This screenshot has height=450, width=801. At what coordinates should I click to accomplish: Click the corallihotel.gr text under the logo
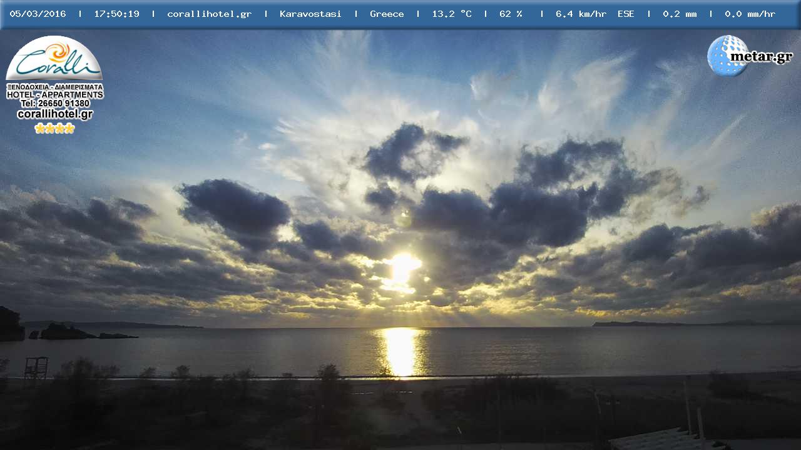[x=55, y=114]
